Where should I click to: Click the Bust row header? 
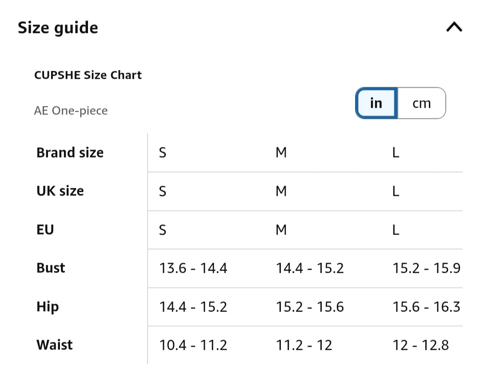(x=51, y=268)
